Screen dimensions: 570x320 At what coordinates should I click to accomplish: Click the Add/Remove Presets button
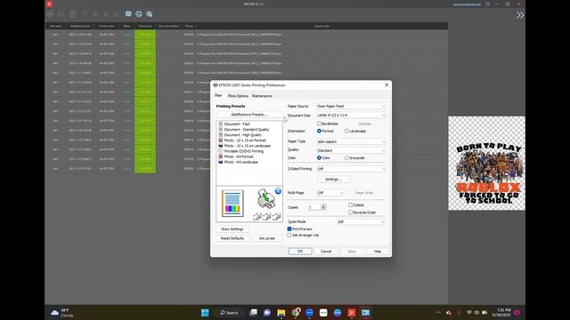(249, 115)
